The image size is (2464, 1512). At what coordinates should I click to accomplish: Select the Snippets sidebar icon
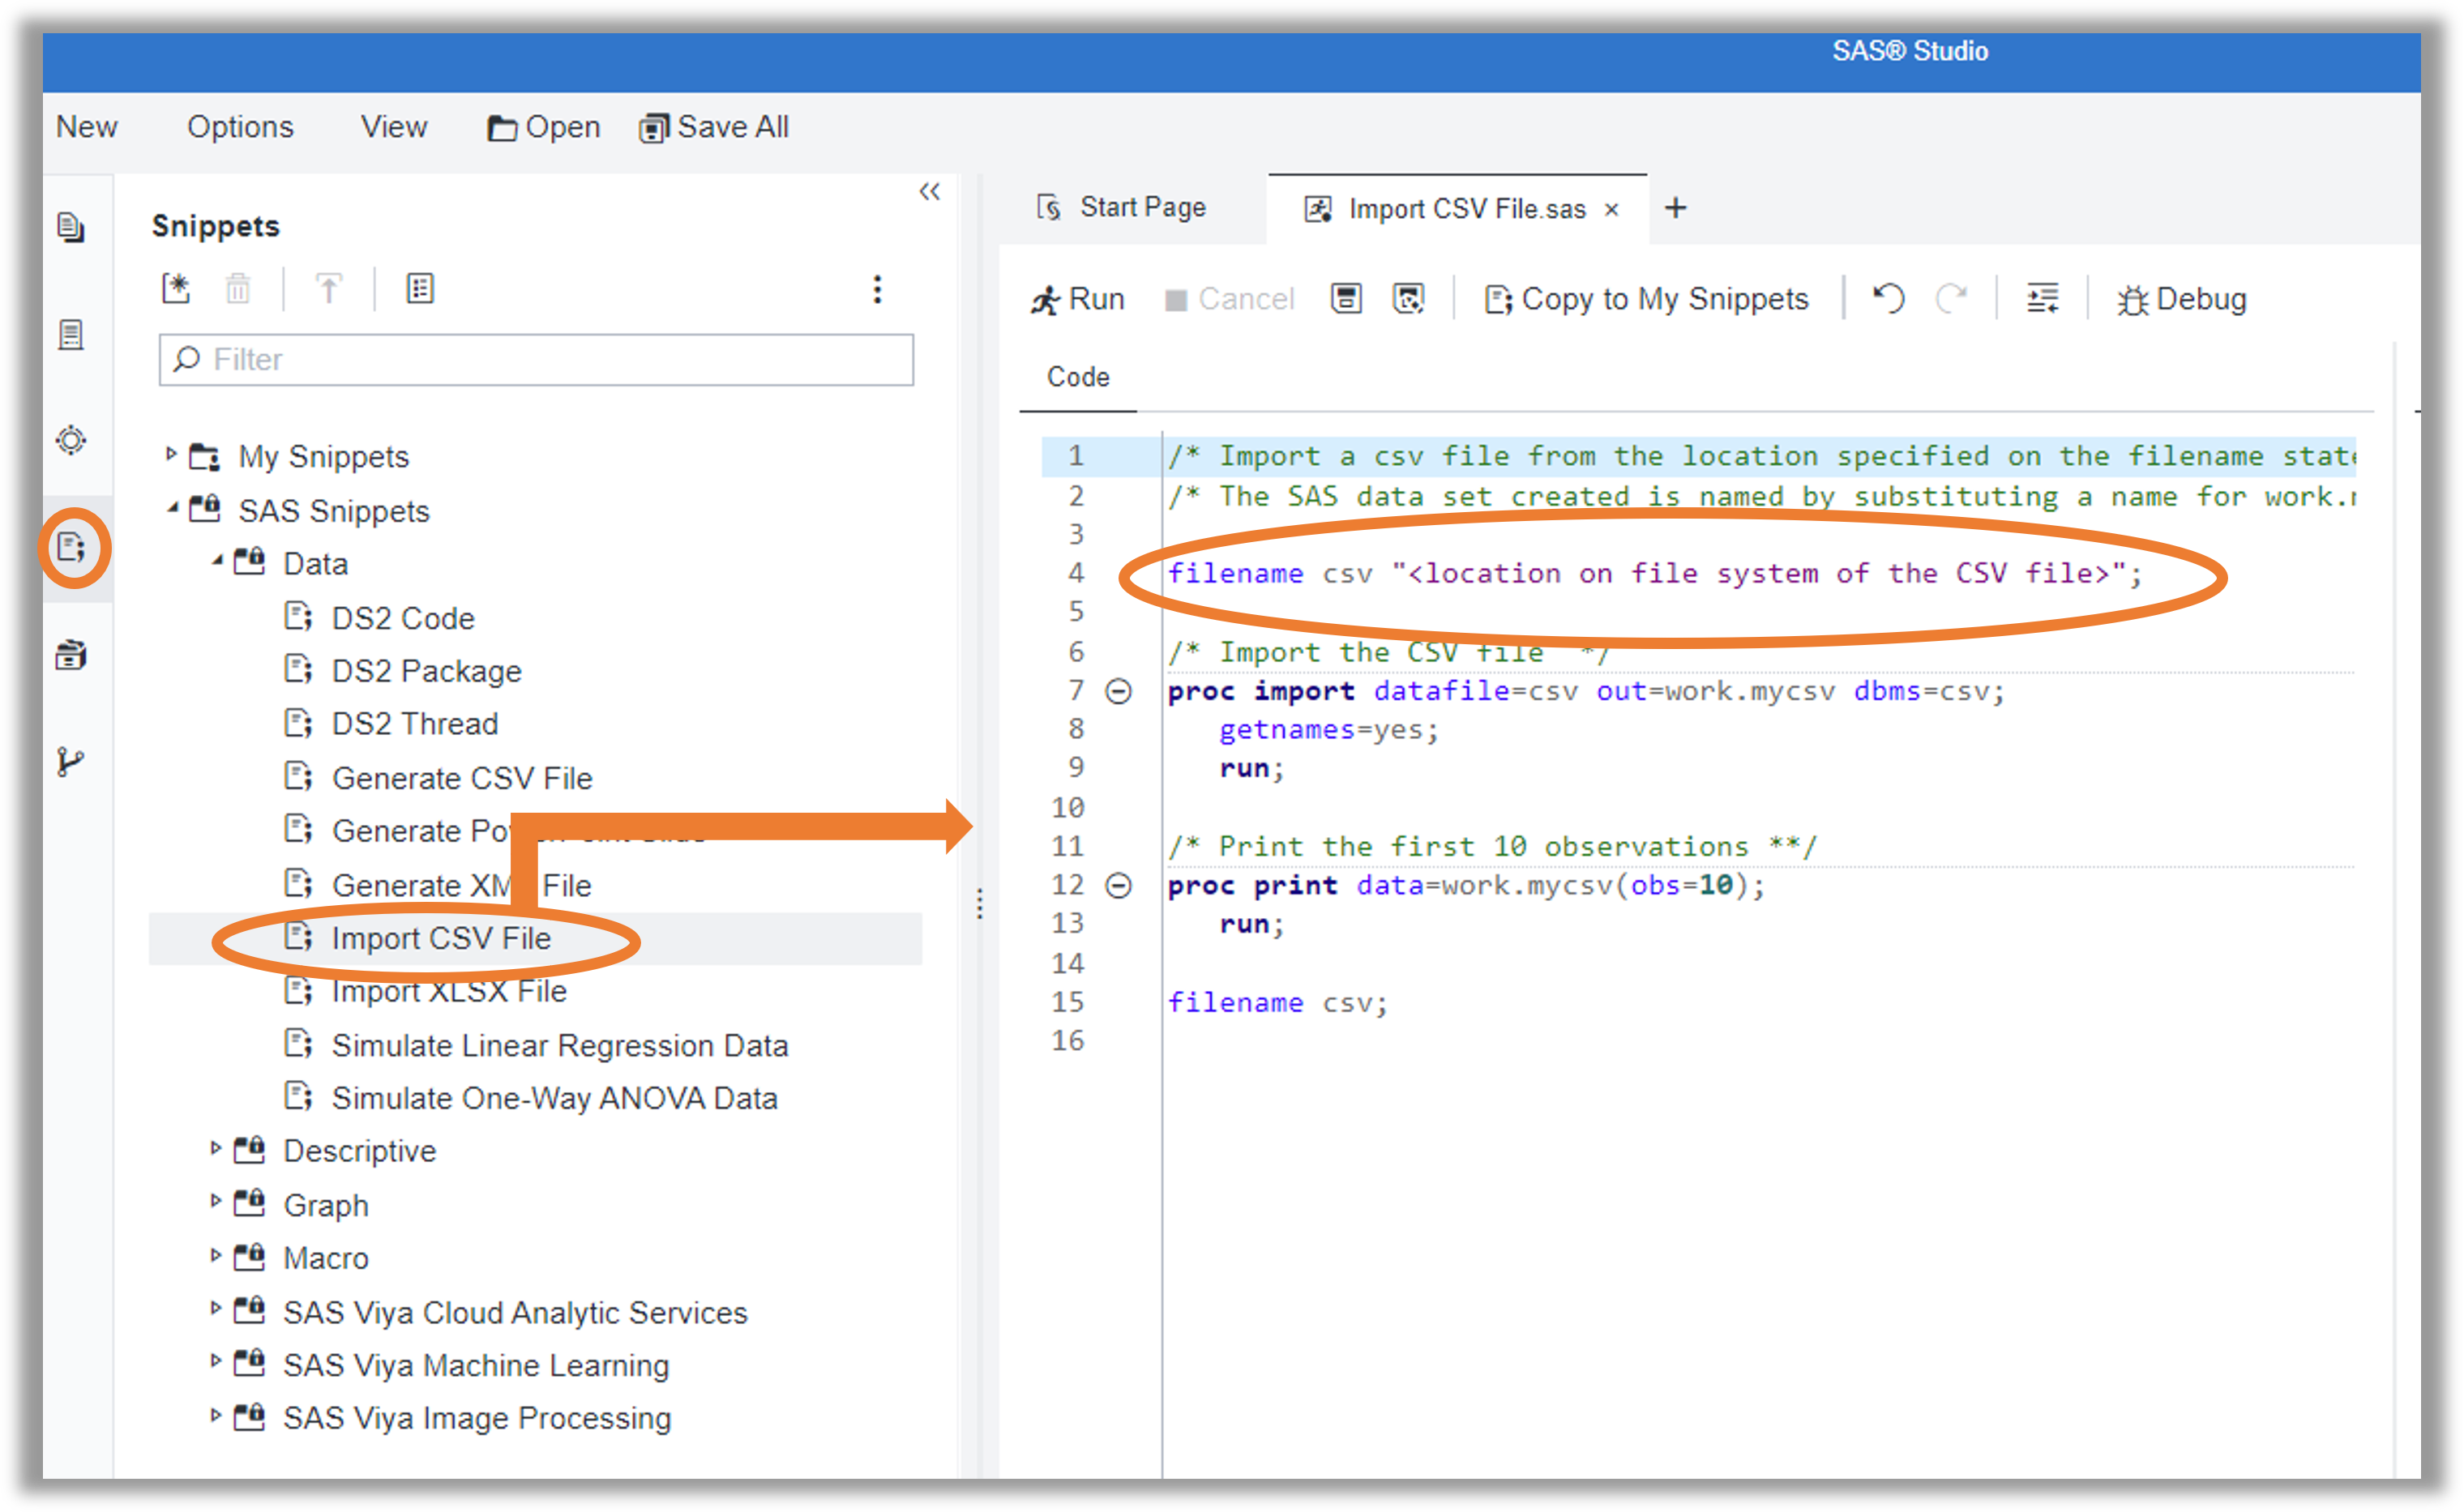coord(71,547)
